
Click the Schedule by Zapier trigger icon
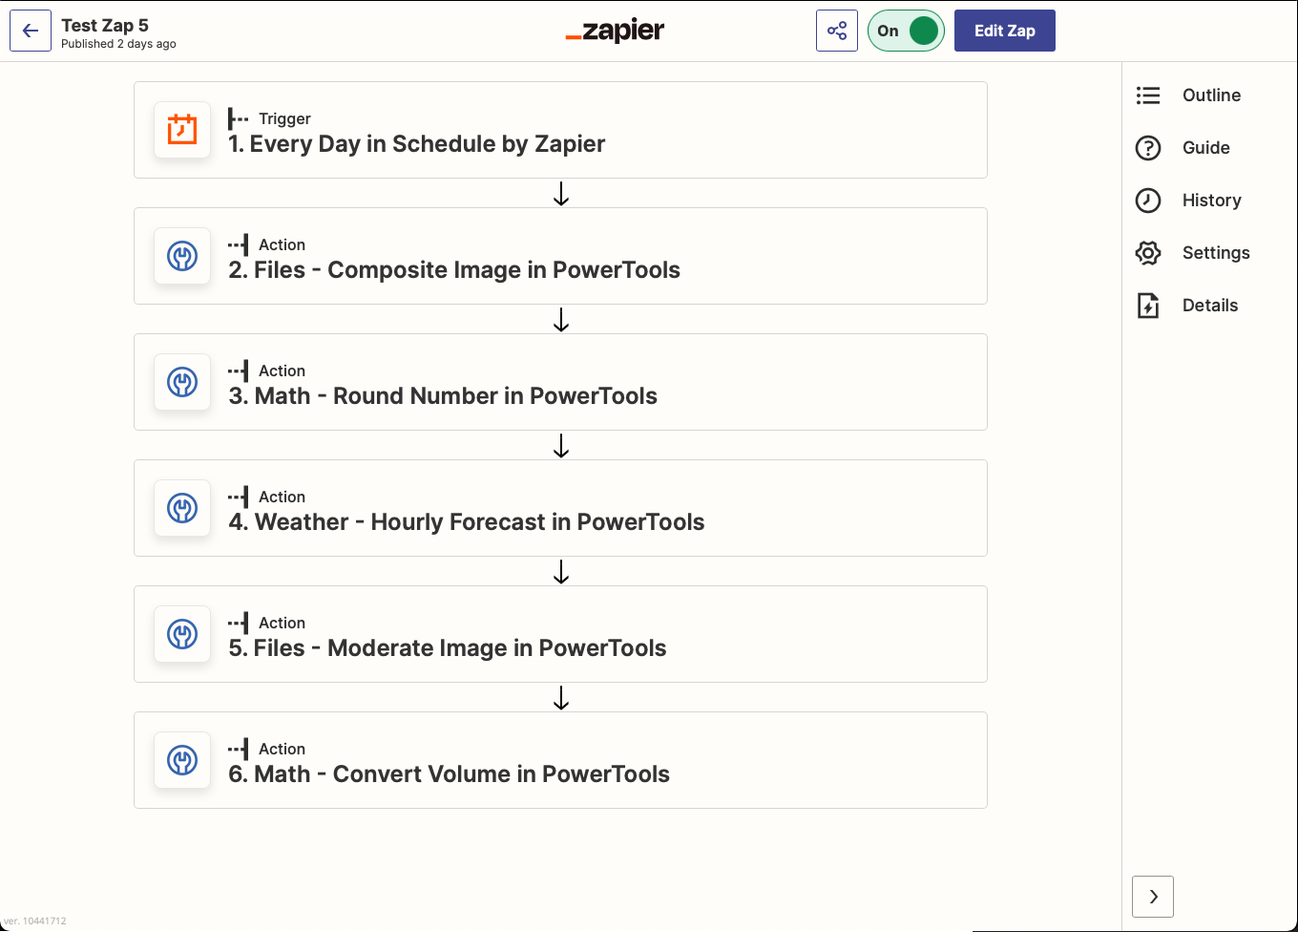[181, 130]
